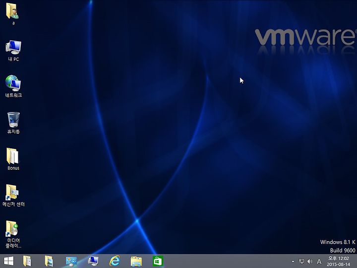
Task: Open the network status tray icon
Action: coord(301,262)
